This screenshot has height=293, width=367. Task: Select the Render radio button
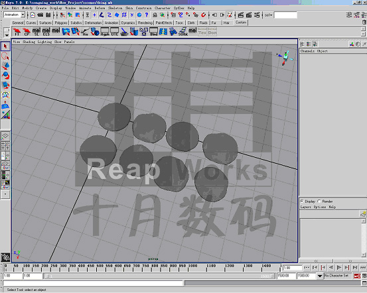pos(319,202)
